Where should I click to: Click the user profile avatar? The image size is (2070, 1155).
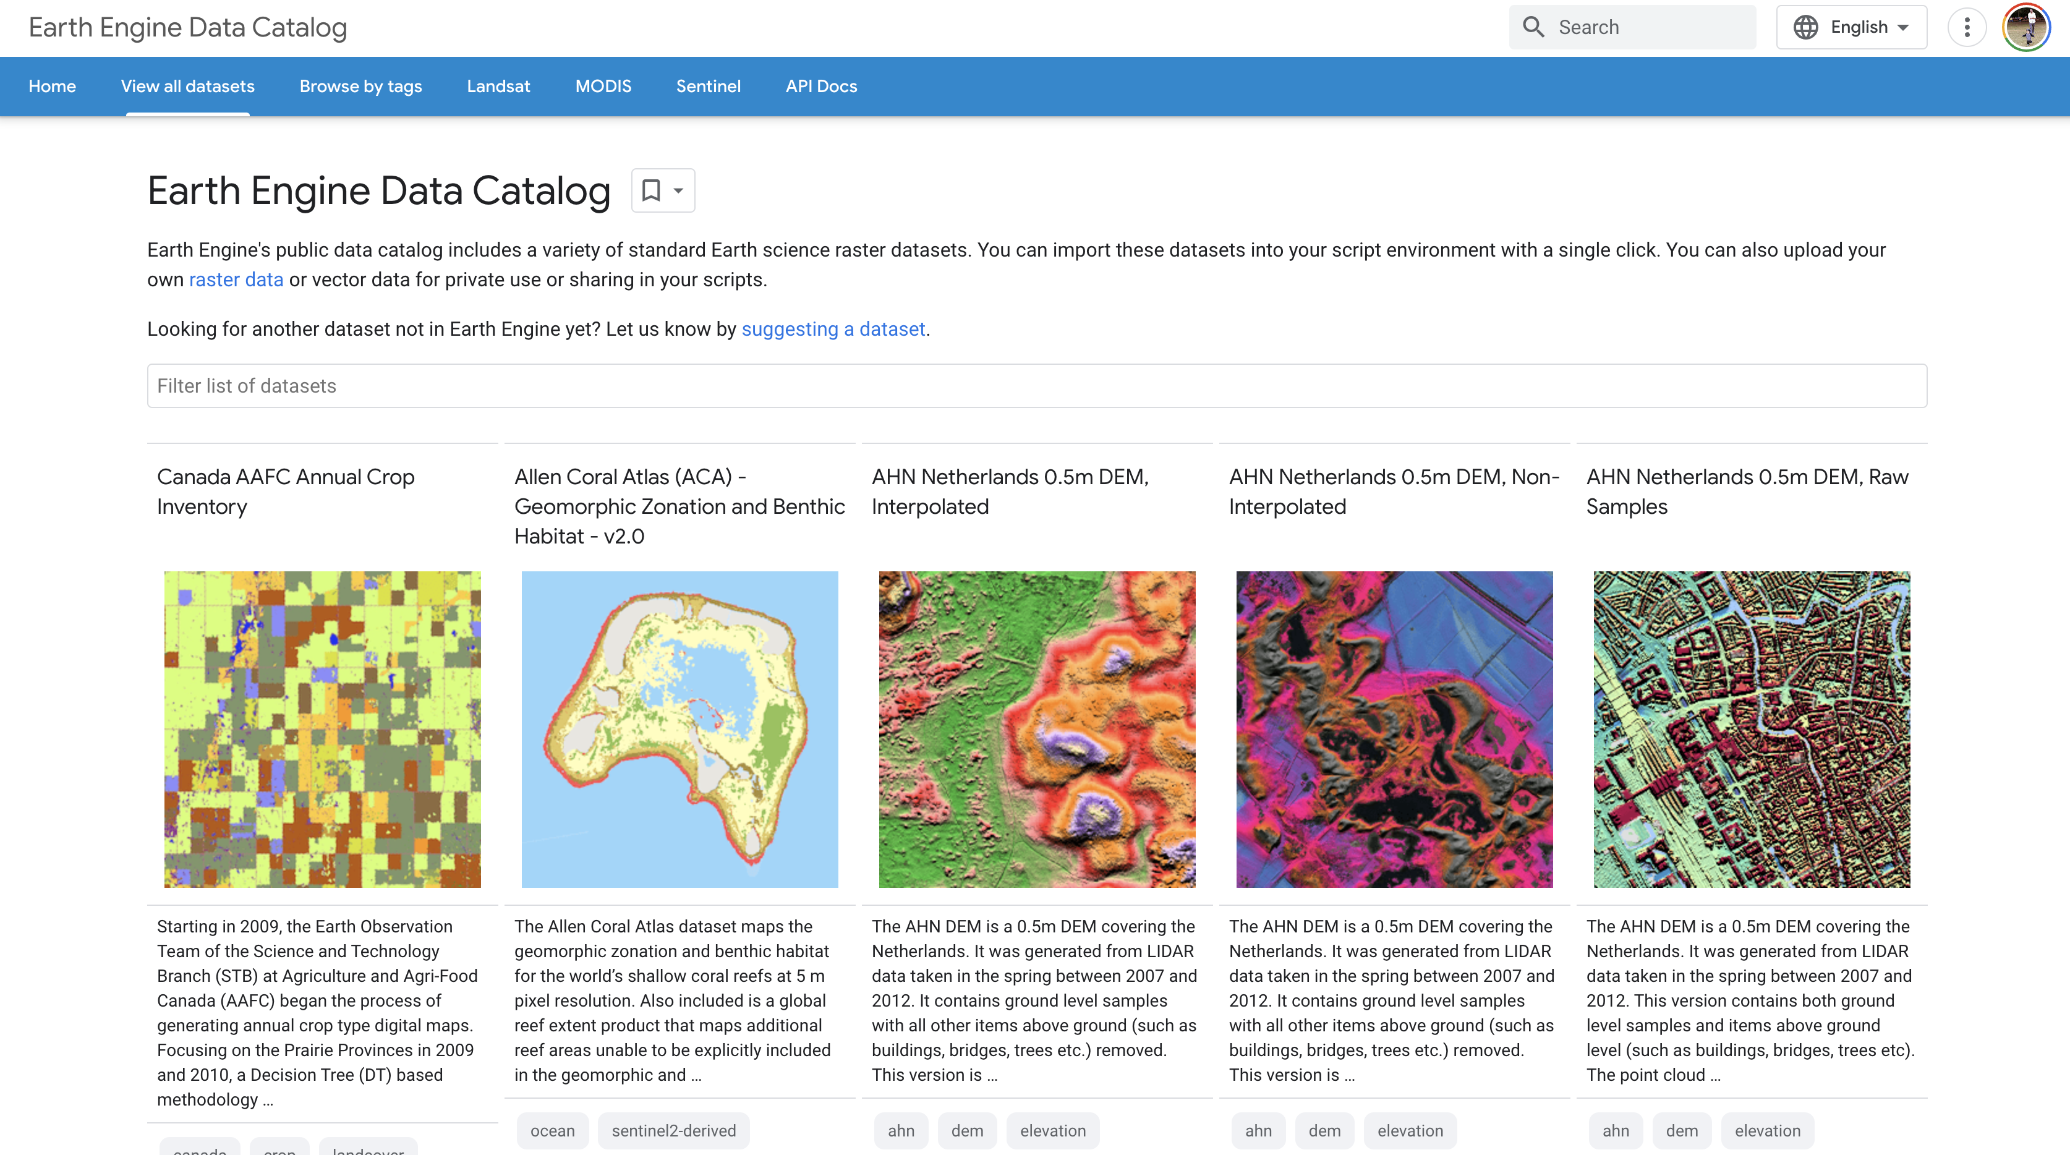2027,27
